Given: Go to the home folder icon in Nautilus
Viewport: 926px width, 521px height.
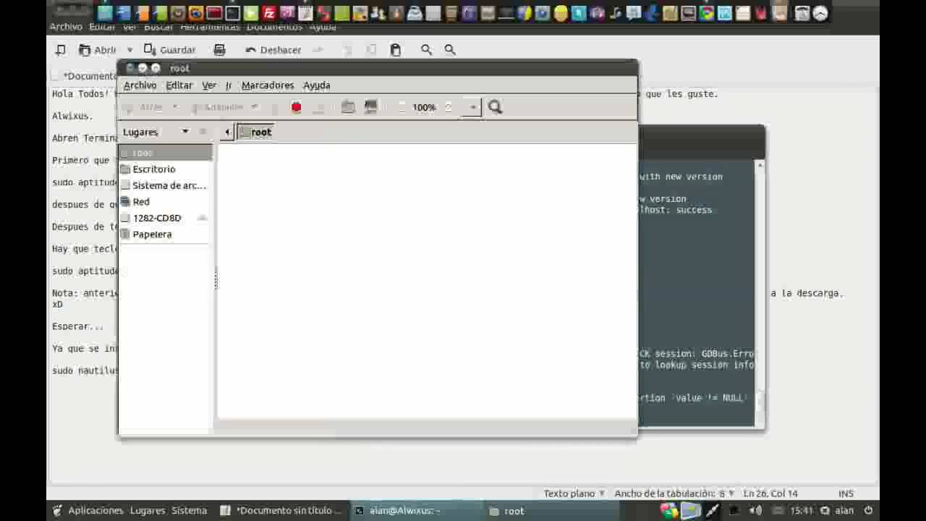Looking at the screenshot, I should tap(348, 107).
